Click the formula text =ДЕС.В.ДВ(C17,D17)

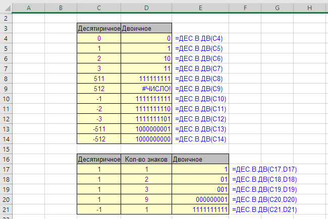click(x=264, y=169)
